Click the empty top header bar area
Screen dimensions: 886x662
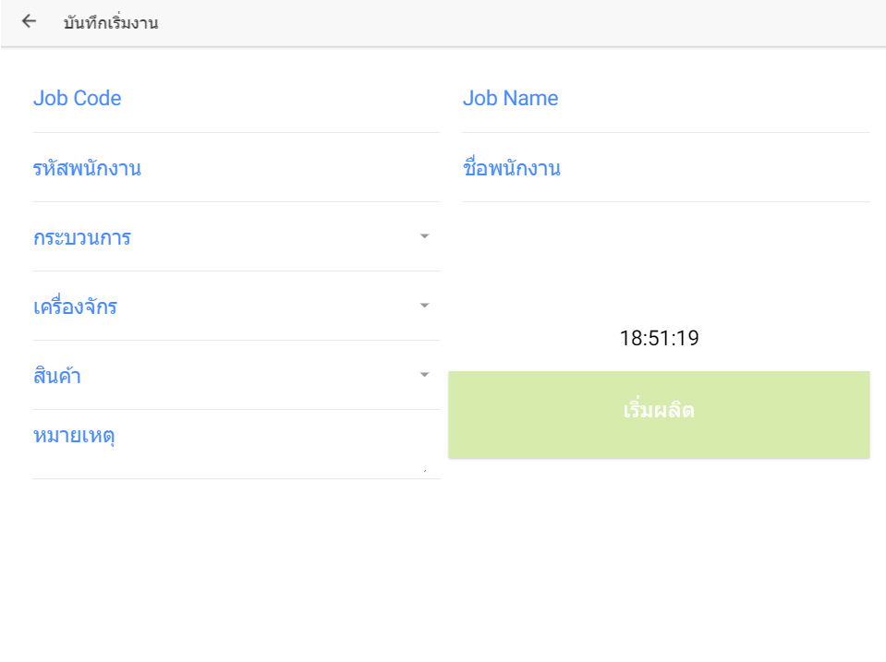pos(517,23)
